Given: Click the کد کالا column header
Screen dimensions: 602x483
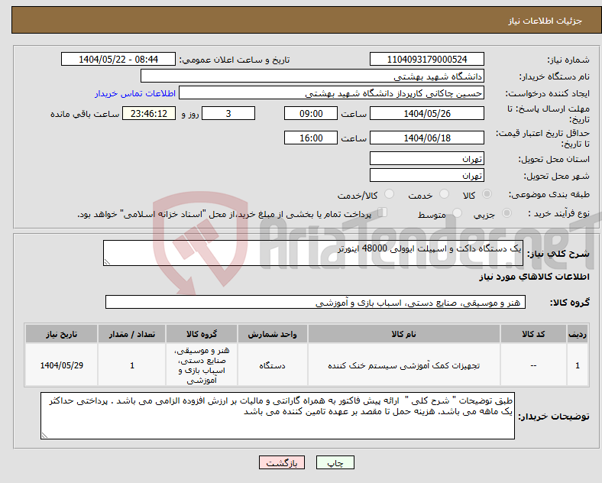Looking at the screenshot, I should click(533, 334).
